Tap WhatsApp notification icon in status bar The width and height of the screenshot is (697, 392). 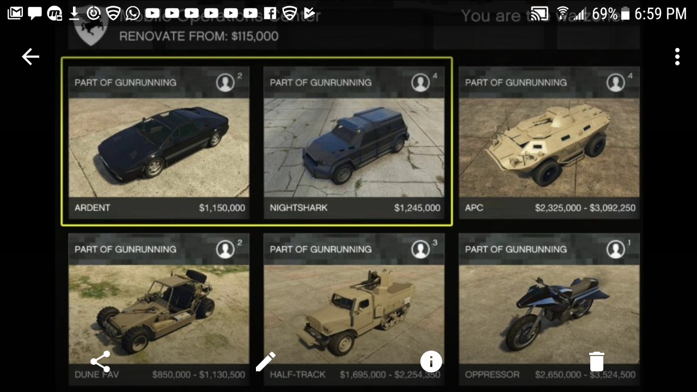click(x=132, y=13)
